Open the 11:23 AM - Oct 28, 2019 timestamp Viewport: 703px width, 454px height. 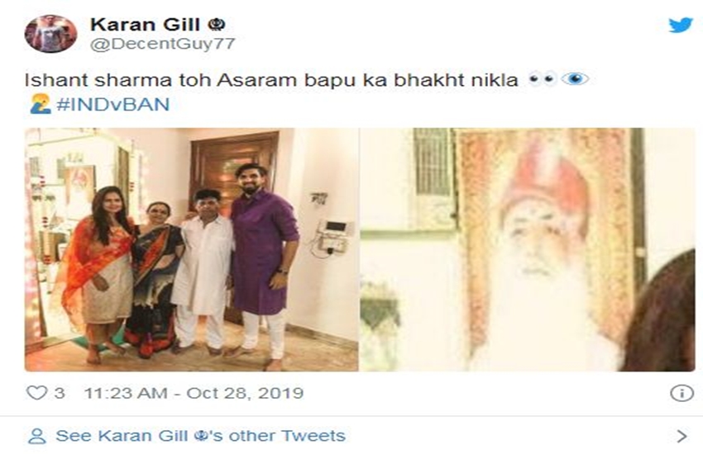(194, 393)
